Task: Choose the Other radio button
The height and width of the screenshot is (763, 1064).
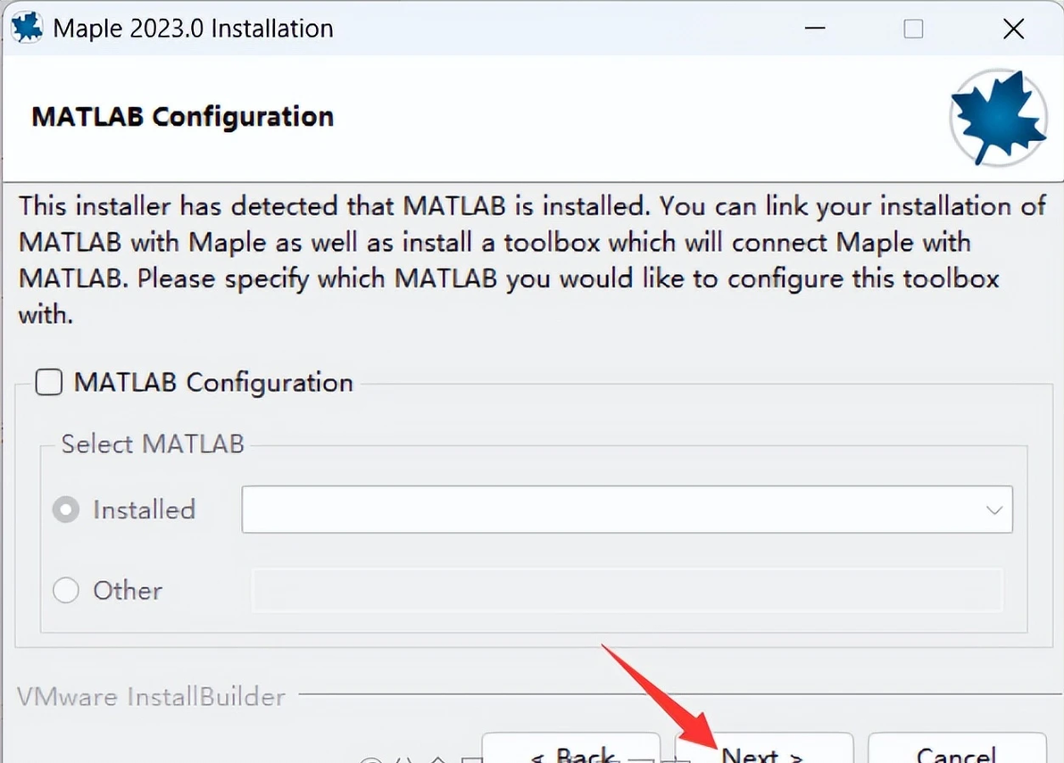Action: coord(66,591)
